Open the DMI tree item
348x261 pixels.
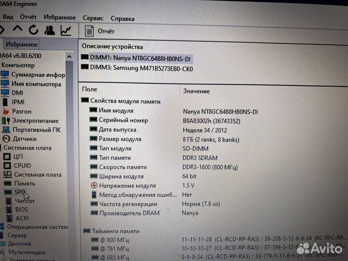point(17,93)
